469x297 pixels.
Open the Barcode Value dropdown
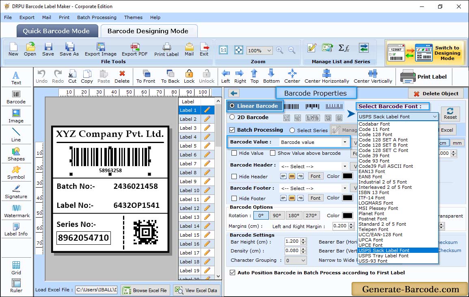pyautogui.click(x=345, y=142)
